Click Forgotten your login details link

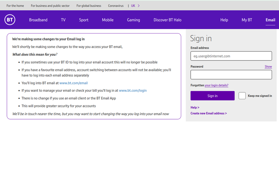(216, 85)
